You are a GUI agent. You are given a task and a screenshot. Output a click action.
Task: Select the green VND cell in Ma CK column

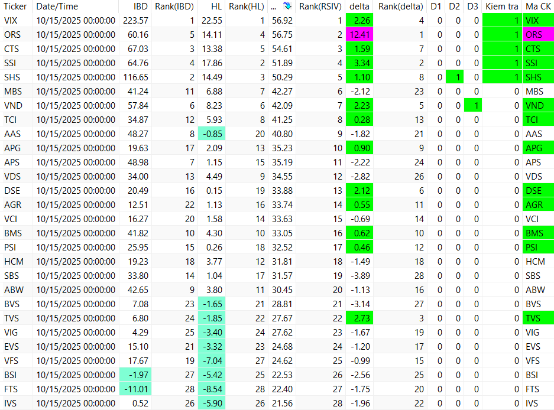coord(538,106)
